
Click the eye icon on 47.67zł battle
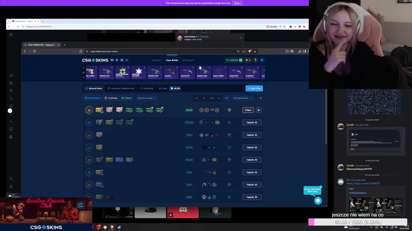258,110
